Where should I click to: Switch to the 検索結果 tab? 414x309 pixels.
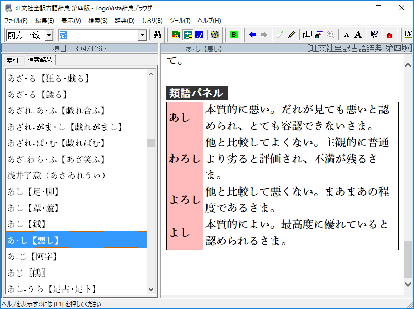40,60
